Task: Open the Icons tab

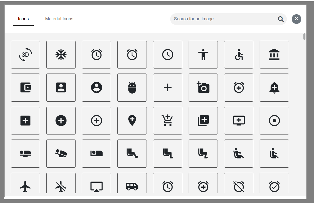Action: pos(23,19)
